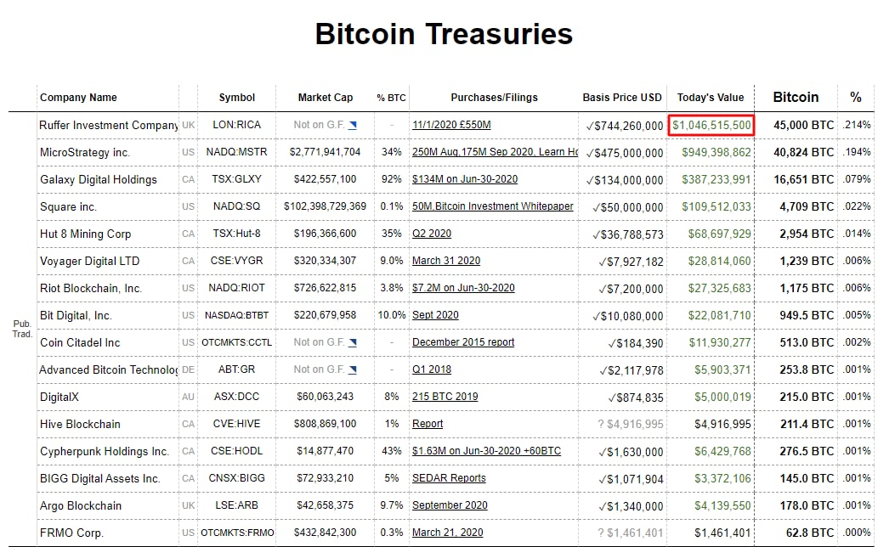Select Coin Citadel Inc cell

pos(108,342)
